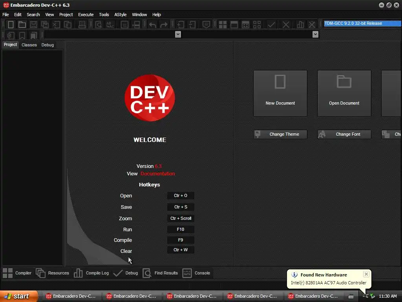Click the Close All files toolbar icon
Screen dimensions: 402x302
point(68,25)
